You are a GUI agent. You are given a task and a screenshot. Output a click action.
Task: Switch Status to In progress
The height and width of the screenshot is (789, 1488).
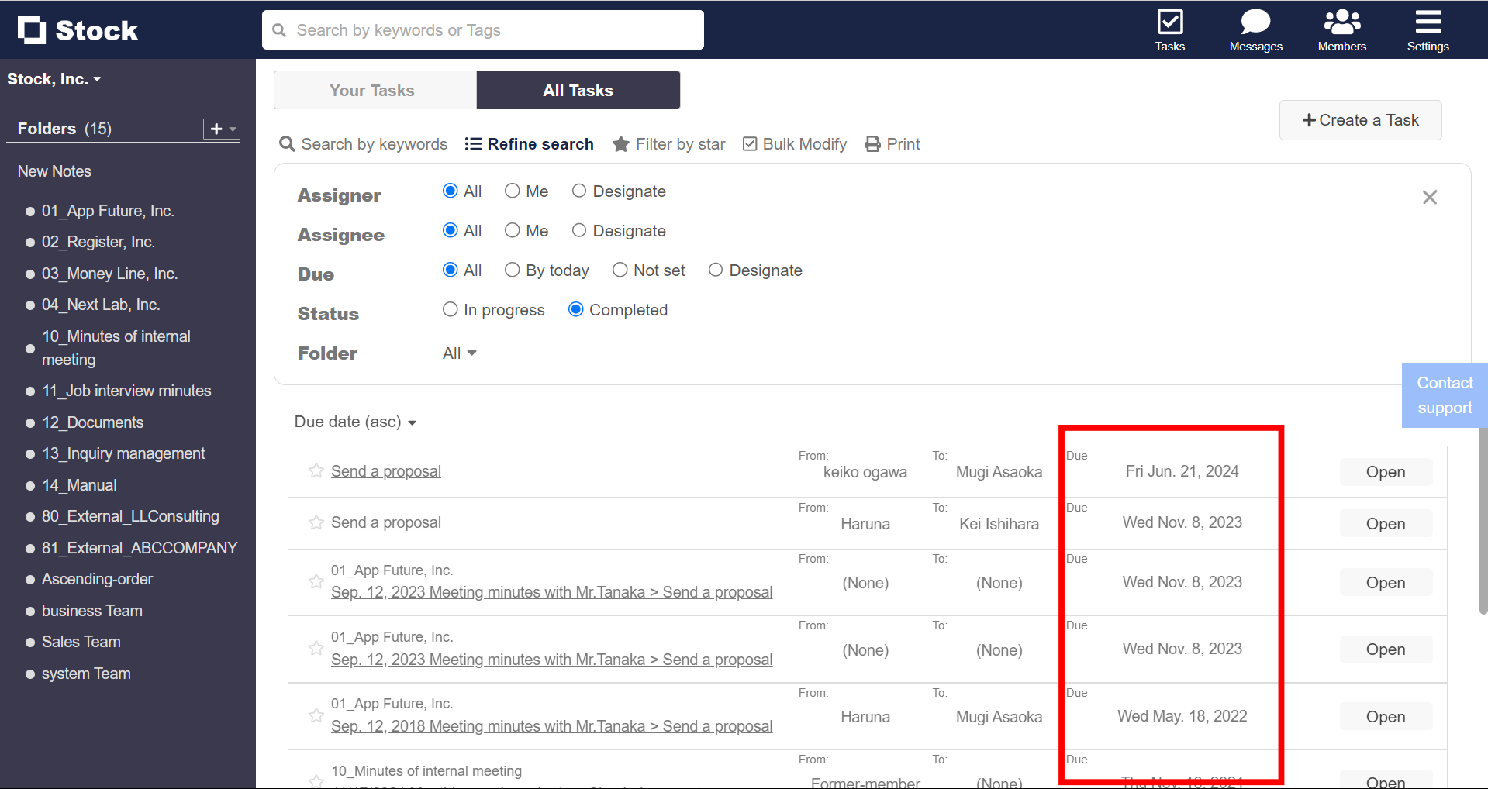pos(450,309)
